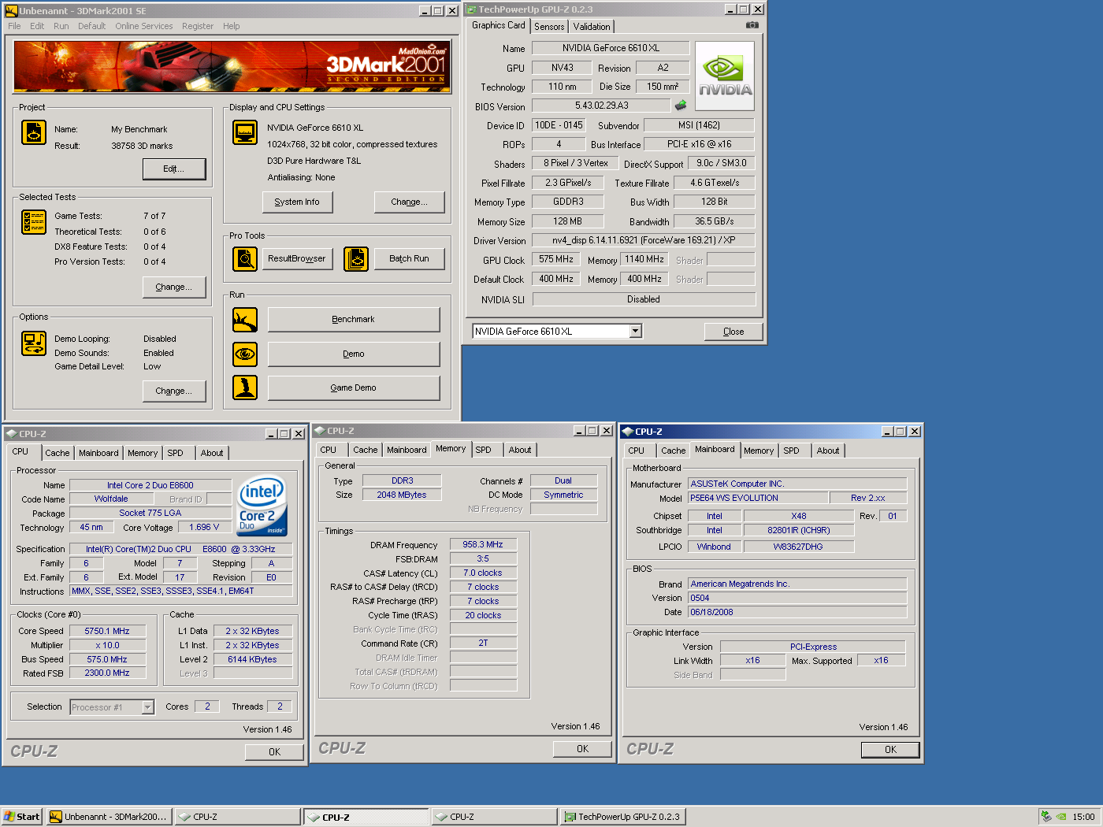Open Cache tab in the CPU-Z CPU window

click(x=57, y=453)
